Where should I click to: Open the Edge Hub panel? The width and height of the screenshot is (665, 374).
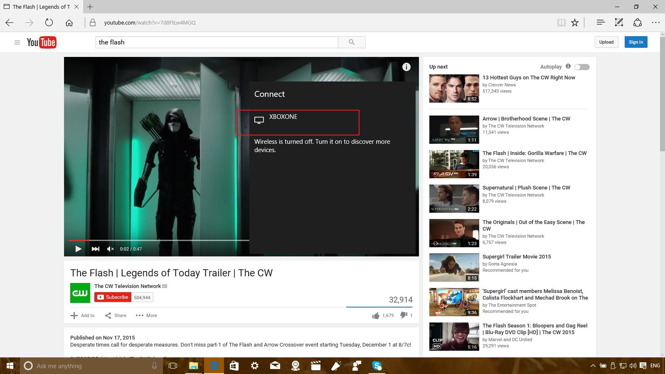[601, 22]
